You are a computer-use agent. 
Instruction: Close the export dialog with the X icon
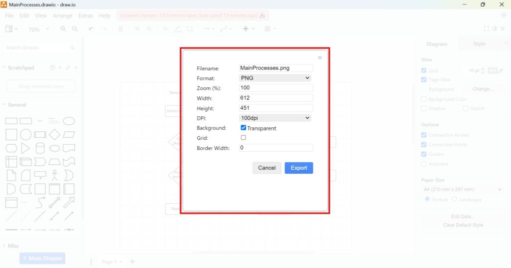[x=320, y=58]
